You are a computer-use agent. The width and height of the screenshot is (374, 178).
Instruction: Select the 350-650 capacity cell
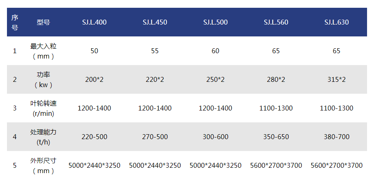point(276,137)
